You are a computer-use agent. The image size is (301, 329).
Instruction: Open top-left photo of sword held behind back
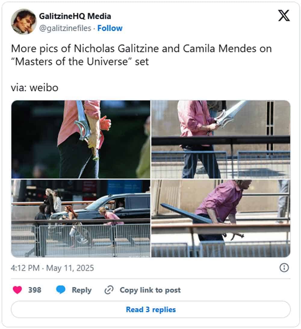point(81,139)
